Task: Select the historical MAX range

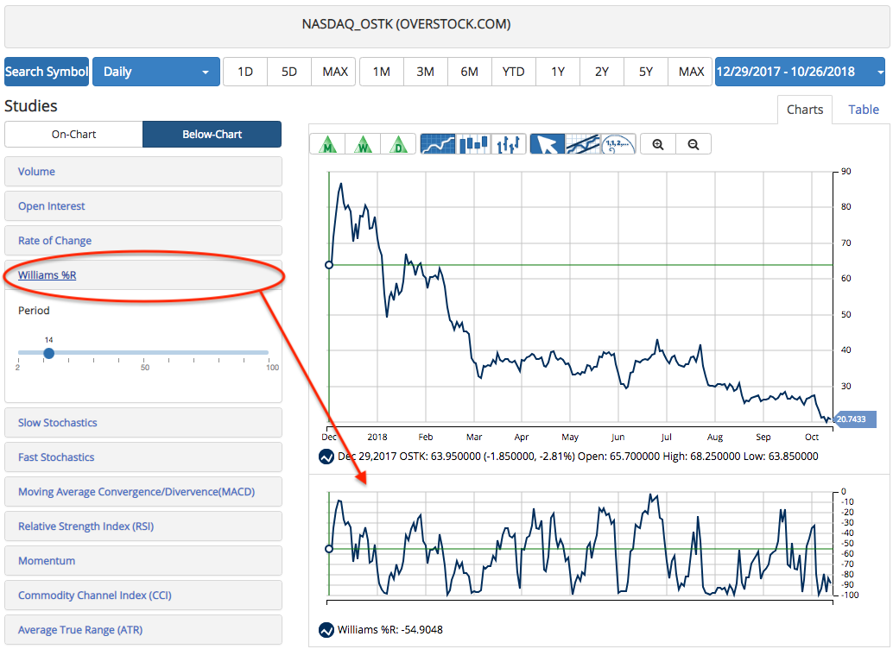Action: tap(691, 72)
